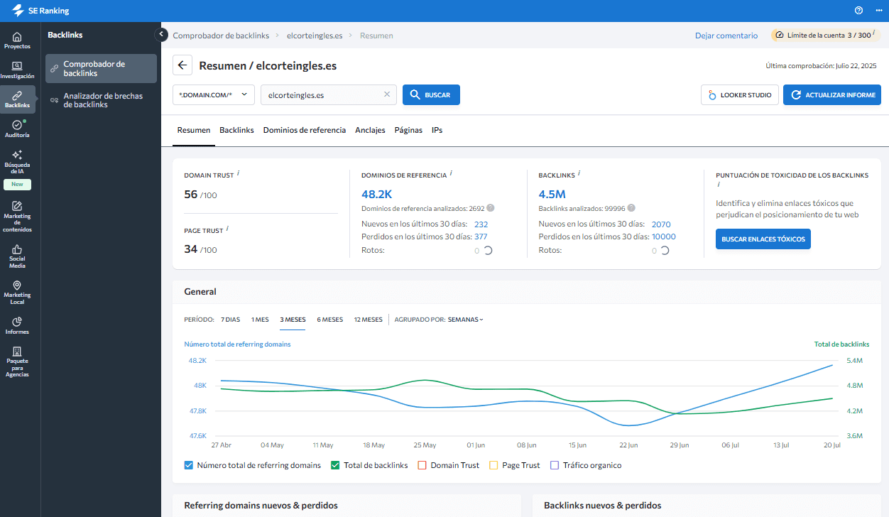
Task: Open the *.DOMAIN.COM/* scope dropdown
Action: [x=214, y=94]
